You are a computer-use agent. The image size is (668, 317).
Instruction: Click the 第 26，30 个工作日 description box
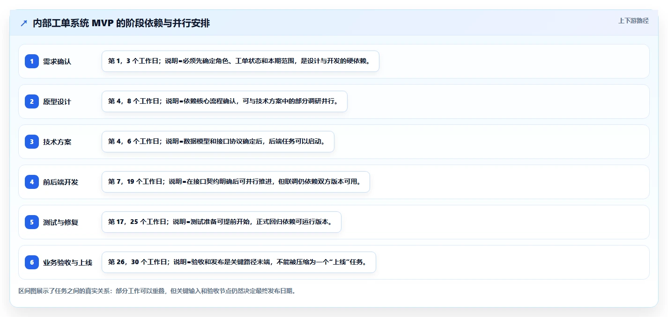[x=238, y=262]
